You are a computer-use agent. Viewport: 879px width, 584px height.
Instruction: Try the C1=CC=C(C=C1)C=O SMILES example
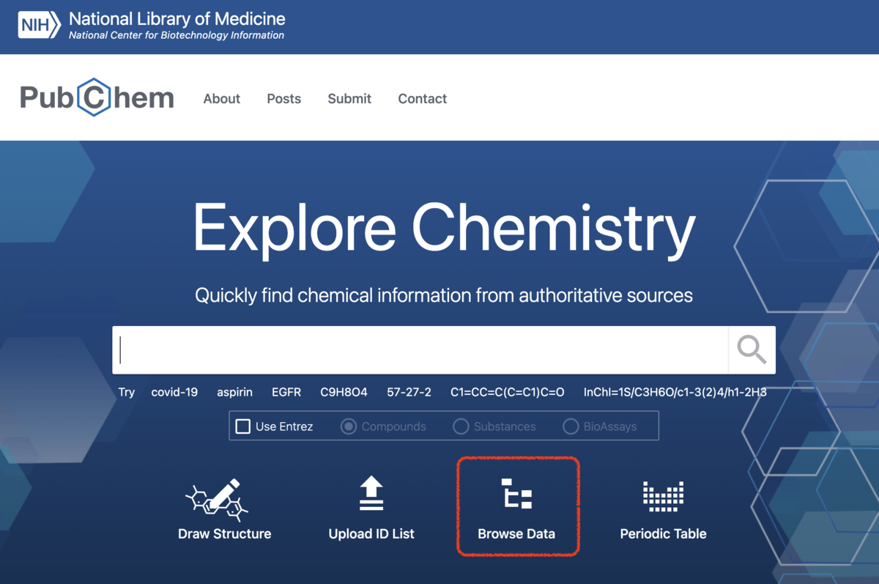(508, 392)
